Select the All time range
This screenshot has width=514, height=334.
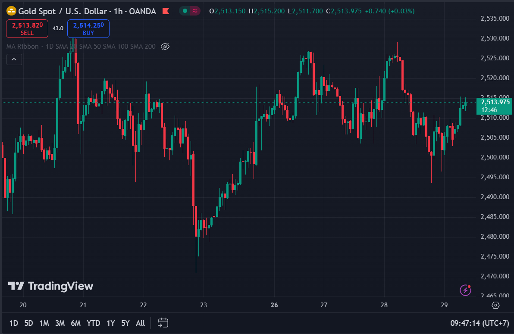pyautogui.click(x=140, y=323)
